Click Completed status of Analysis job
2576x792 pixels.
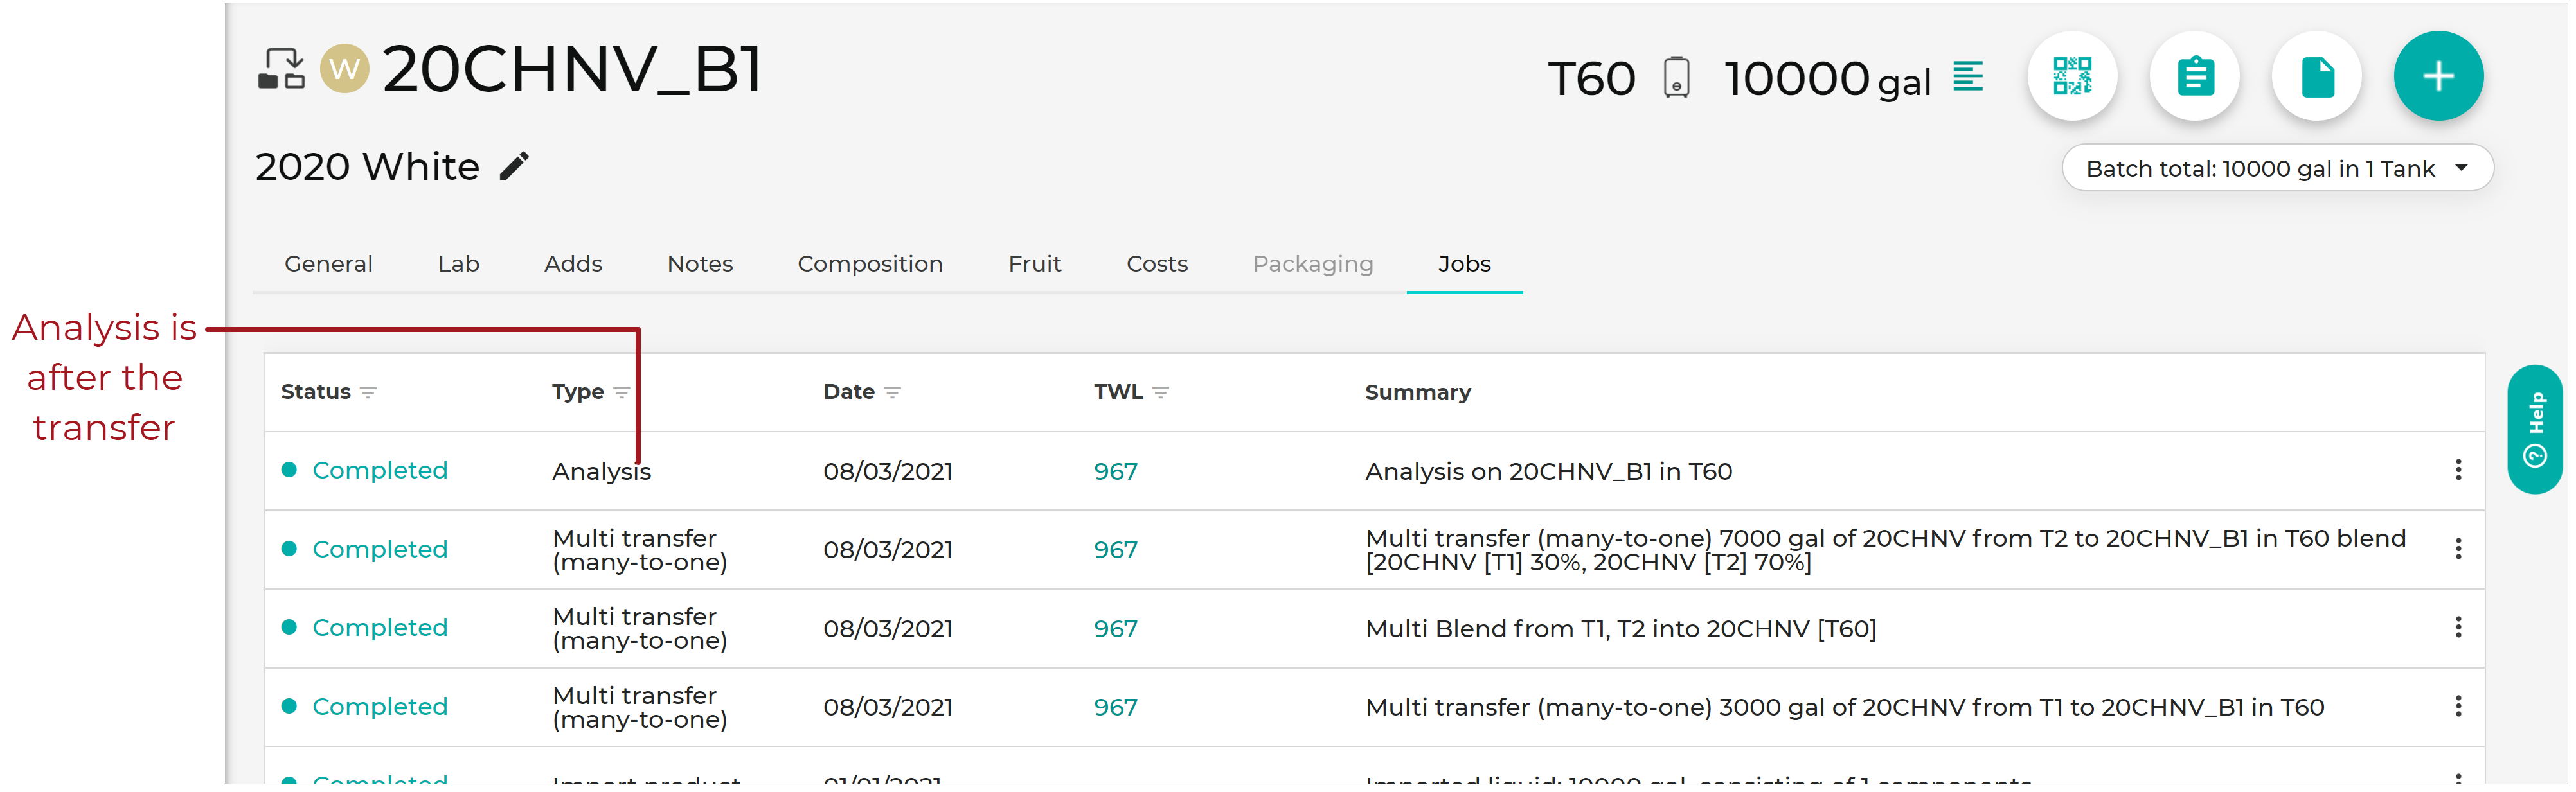379,470
